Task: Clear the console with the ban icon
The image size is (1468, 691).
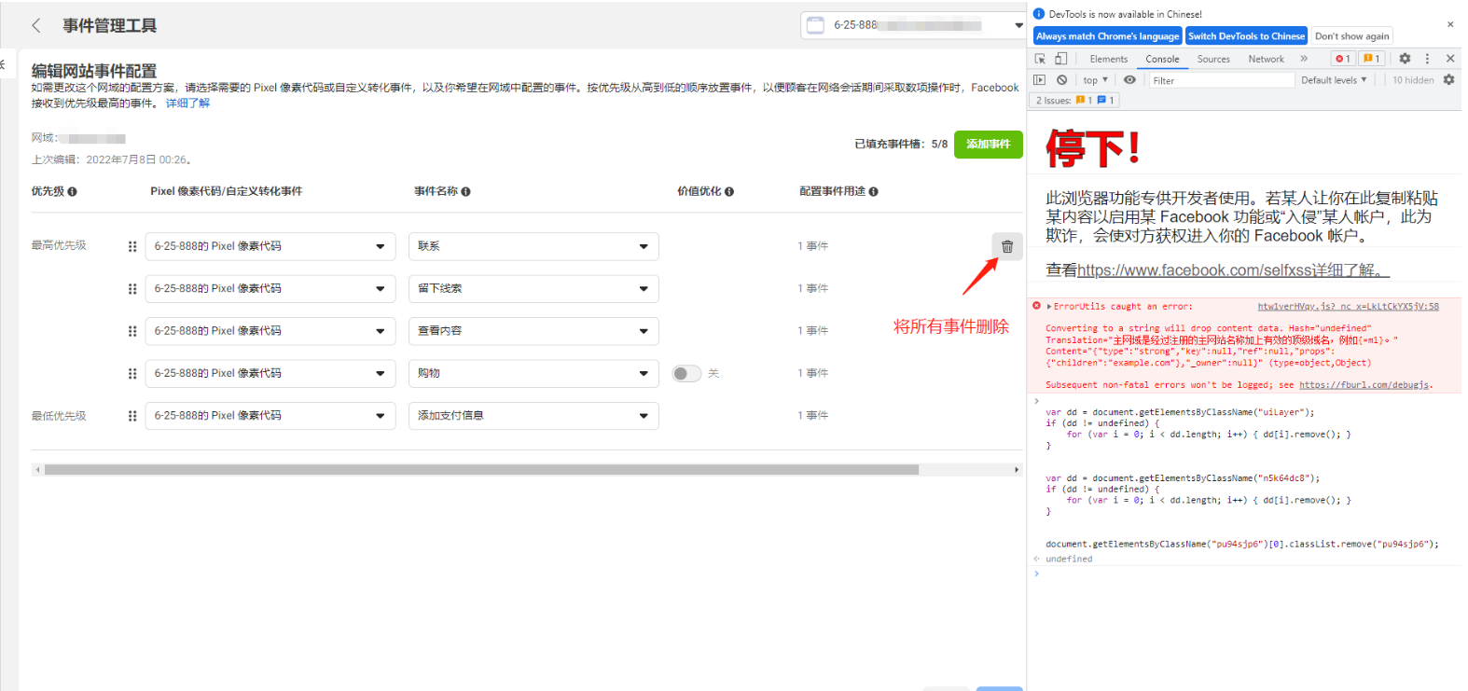Action: pos(1061,80)
